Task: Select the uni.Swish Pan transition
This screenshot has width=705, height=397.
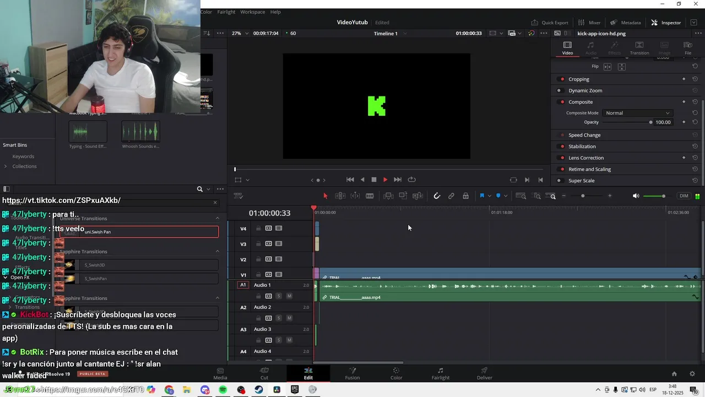Action: coord(139,232)
